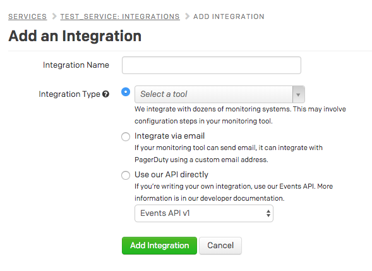Image resolution: width=372 pixels, height=271 pixels.
Task: Choose the Integrate via email radio button
Action: 126,137
